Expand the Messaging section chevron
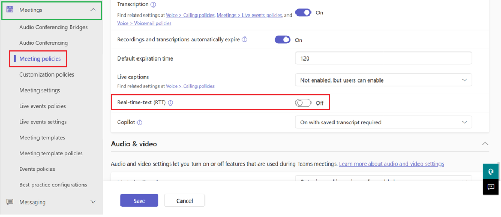 [x=93, y=202]
